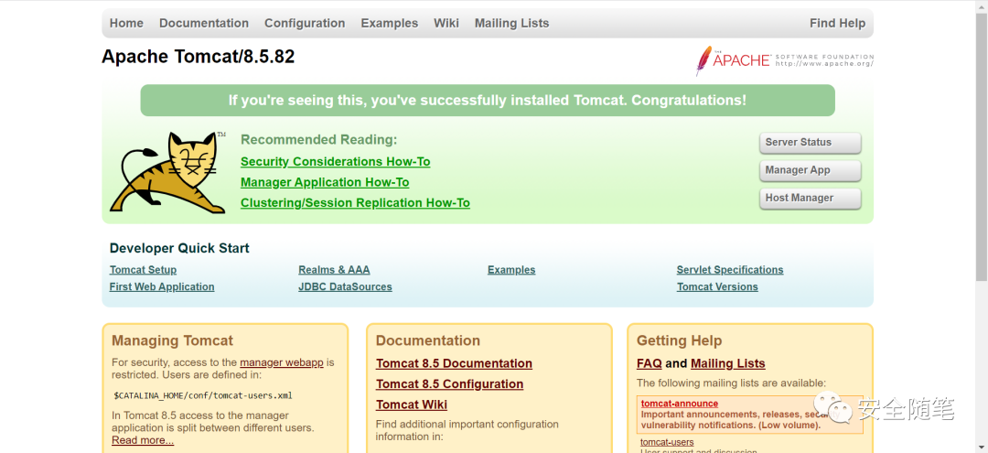Click the Tomcat cat mascot image

167,172
